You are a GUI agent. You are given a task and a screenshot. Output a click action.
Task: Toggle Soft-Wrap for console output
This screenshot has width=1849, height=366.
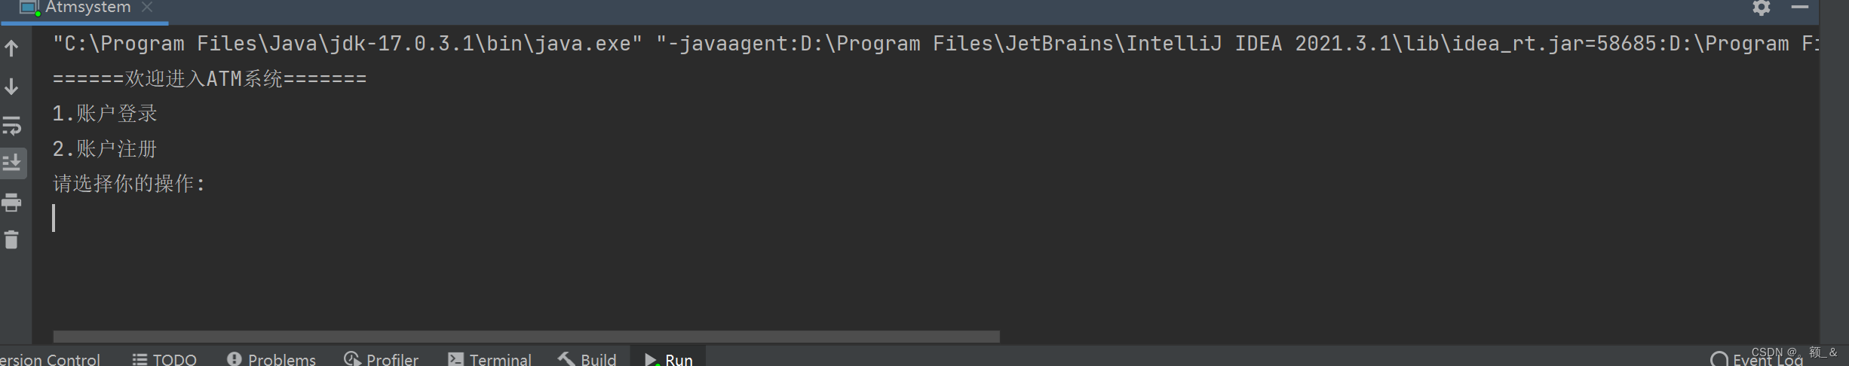pos(12,126)
